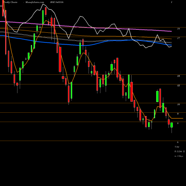Viewport: 186px width, 186px height.
Task: Click the price axis label 9
Action: coord(178,114)
